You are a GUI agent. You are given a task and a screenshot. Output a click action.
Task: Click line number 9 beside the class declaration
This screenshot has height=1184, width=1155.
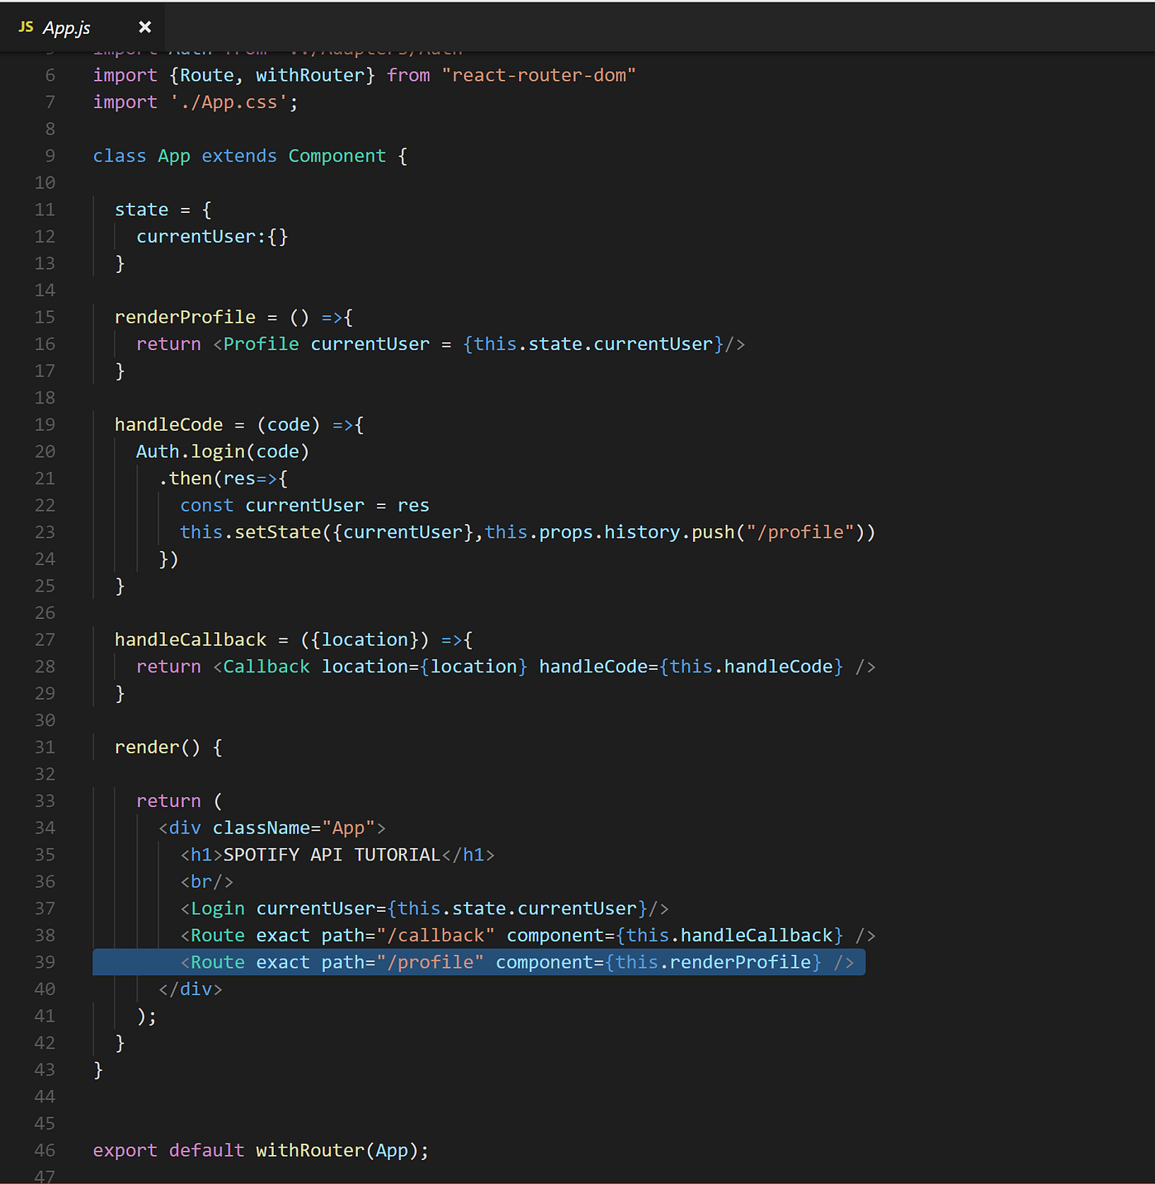tap(49, 155)
